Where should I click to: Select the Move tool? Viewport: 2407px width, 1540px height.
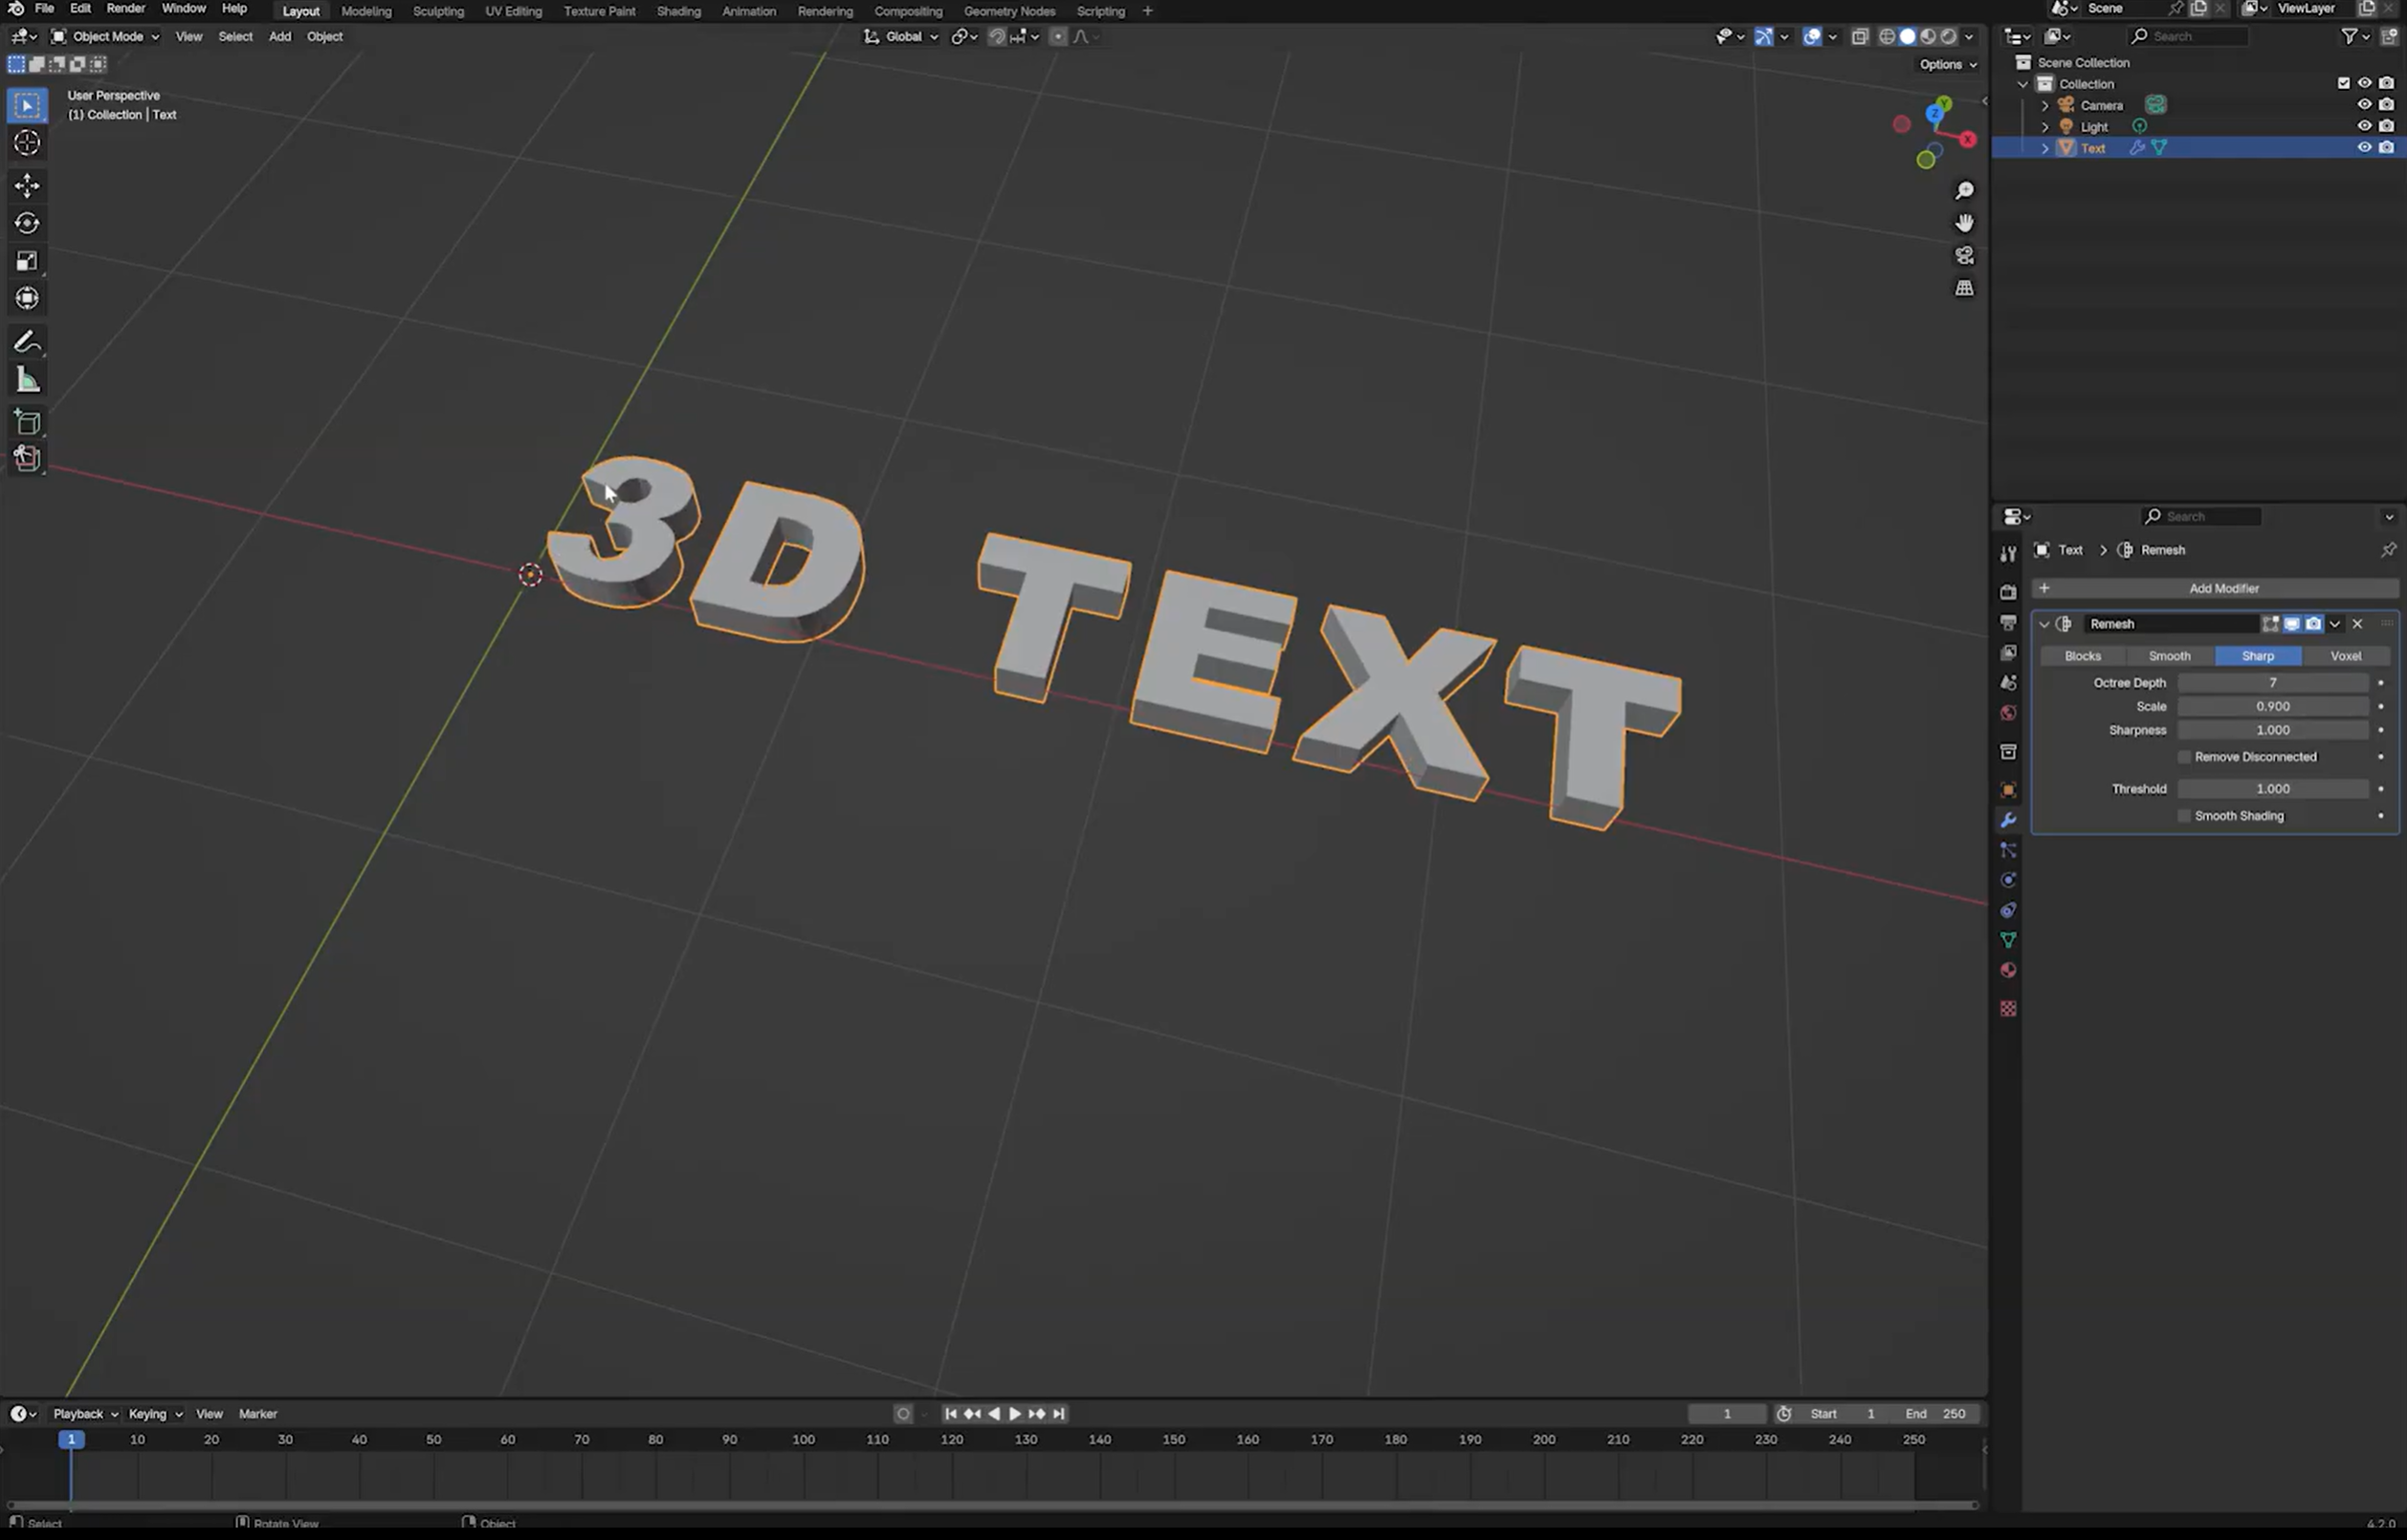[x=27, y=185]
